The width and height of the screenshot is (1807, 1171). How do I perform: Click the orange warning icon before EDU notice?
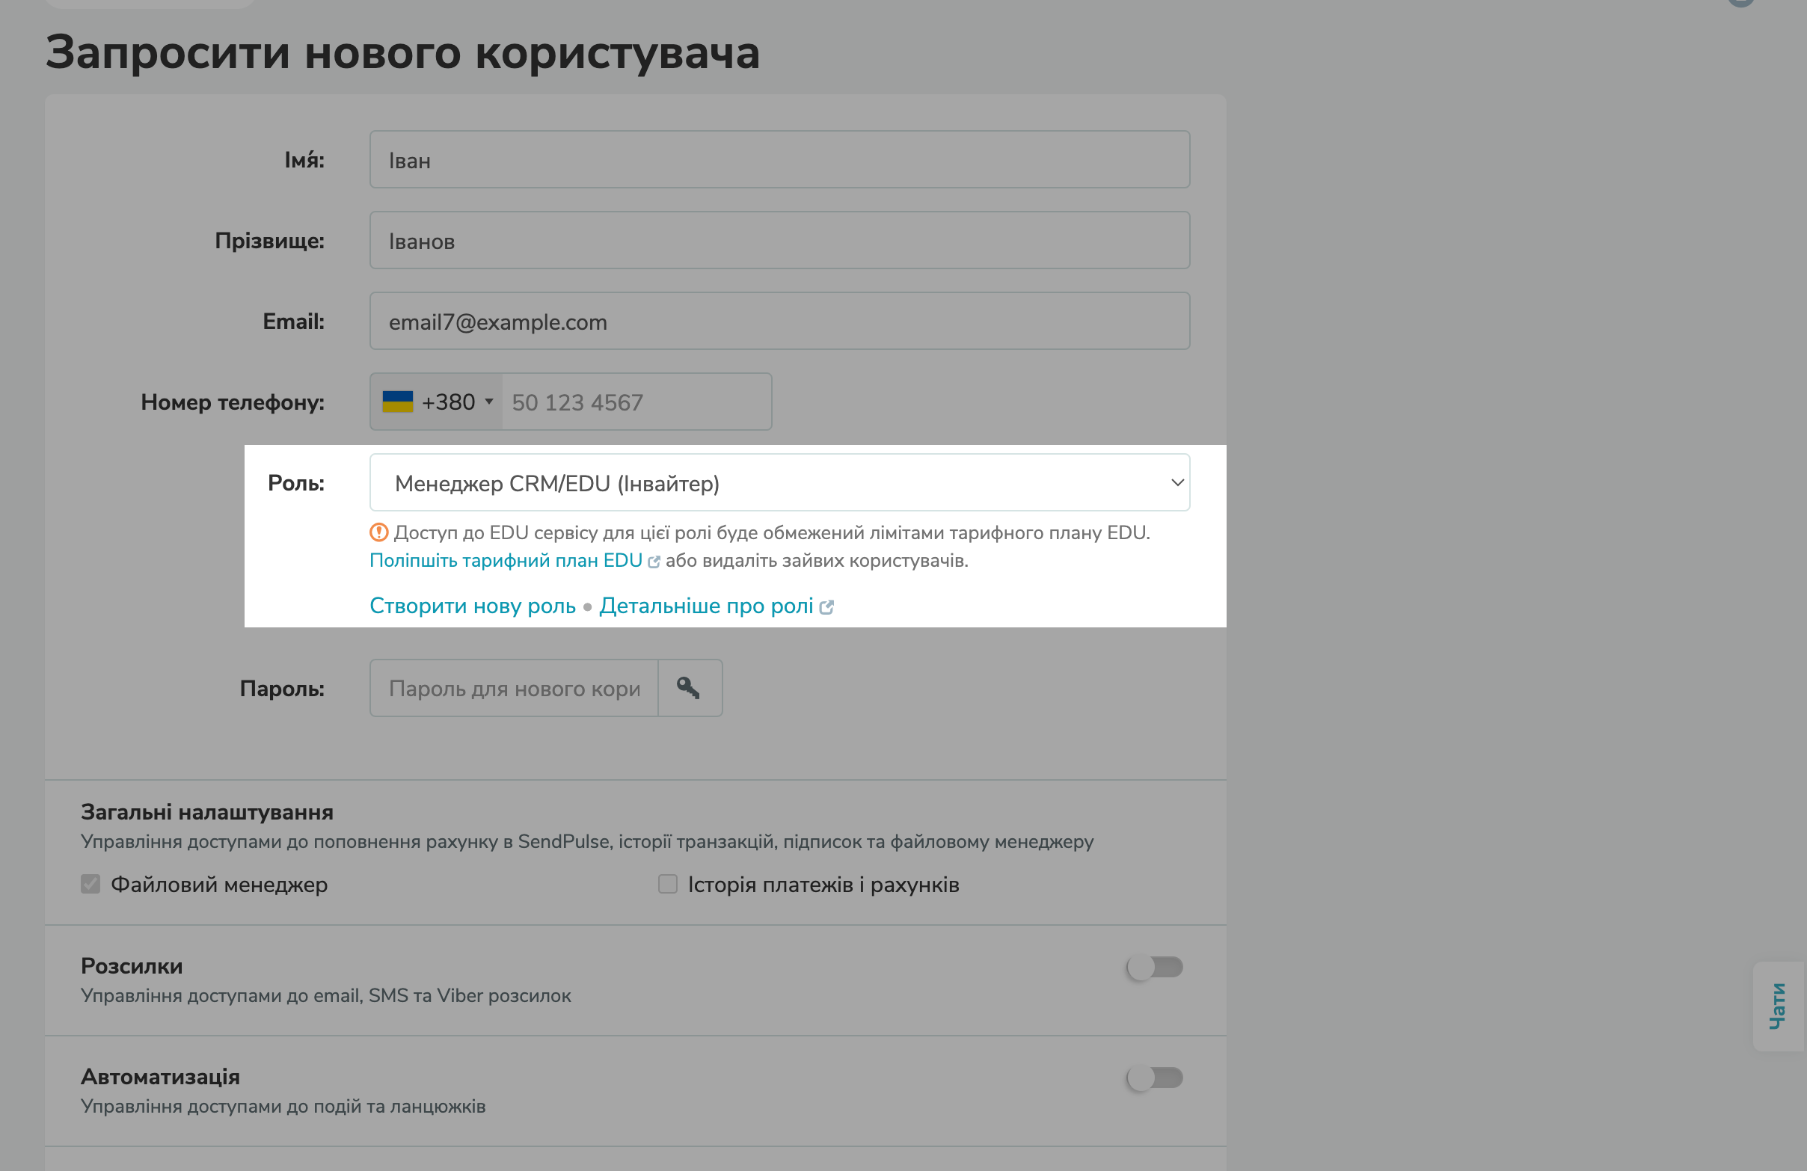coord(378,532)
